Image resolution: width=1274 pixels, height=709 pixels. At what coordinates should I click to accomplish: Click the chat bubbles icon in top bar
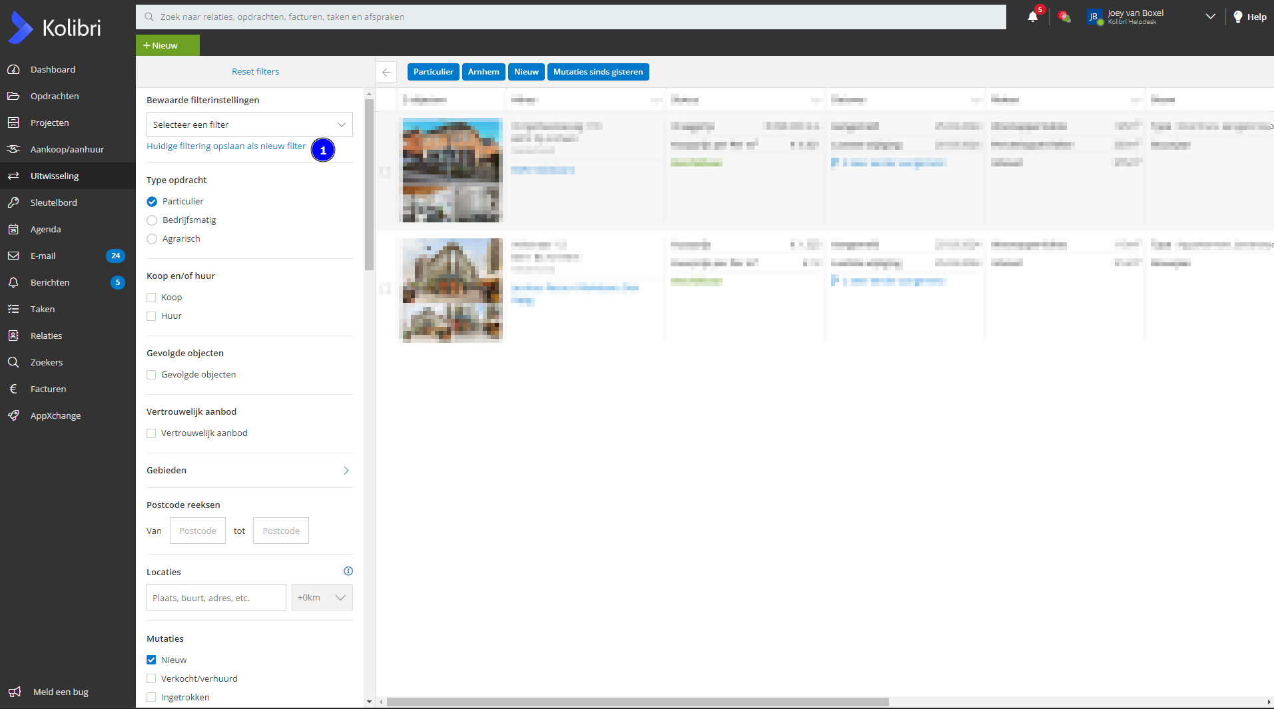[1064, 17]
